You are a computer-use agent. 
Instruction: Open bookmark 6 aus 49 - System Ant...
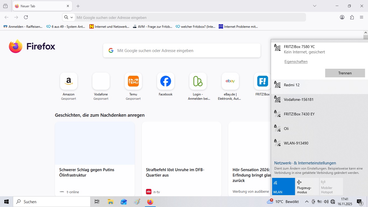tap(66, 26)
